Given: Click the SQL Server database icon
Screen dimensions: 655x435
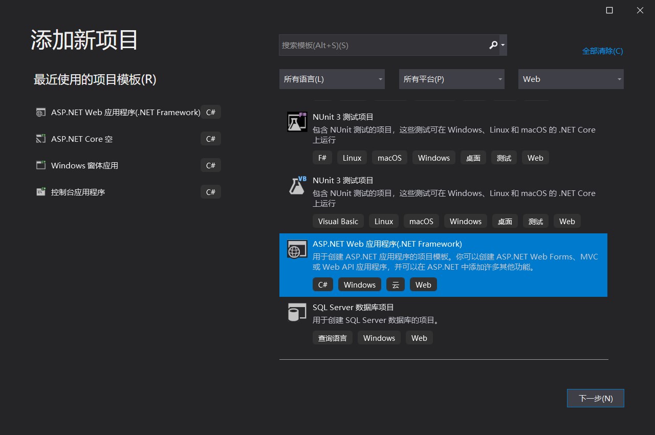Looking at the screenshot, I should coord(297,312).
